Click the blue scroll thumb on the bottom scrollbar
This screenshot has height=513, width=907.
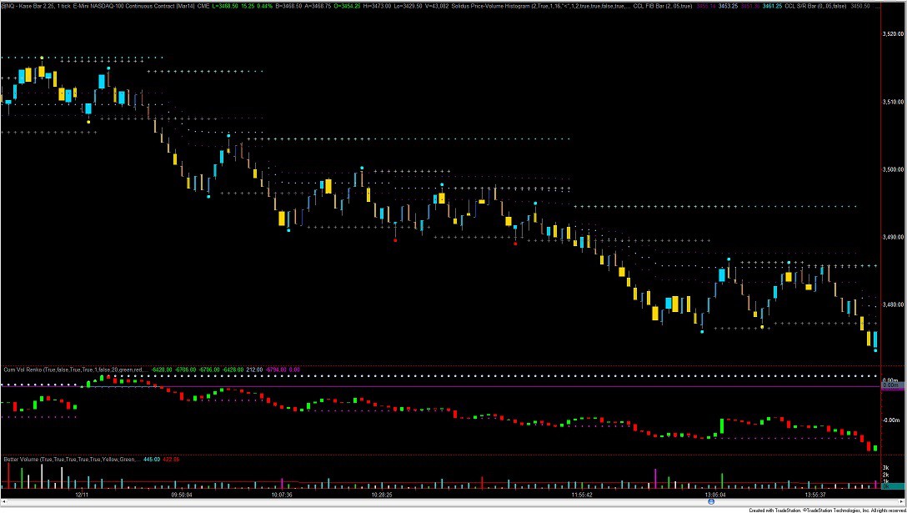[711, 501]
